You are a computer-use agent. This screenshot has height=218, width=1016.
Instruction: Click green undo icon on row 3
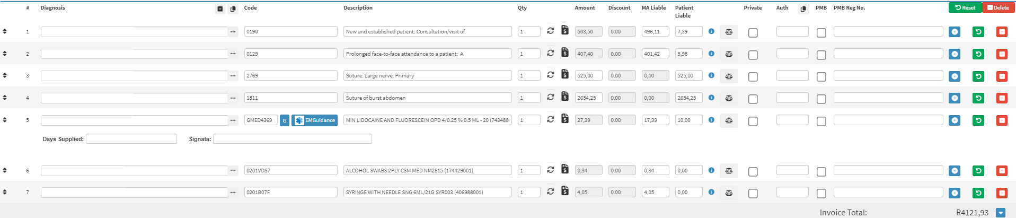978,76
